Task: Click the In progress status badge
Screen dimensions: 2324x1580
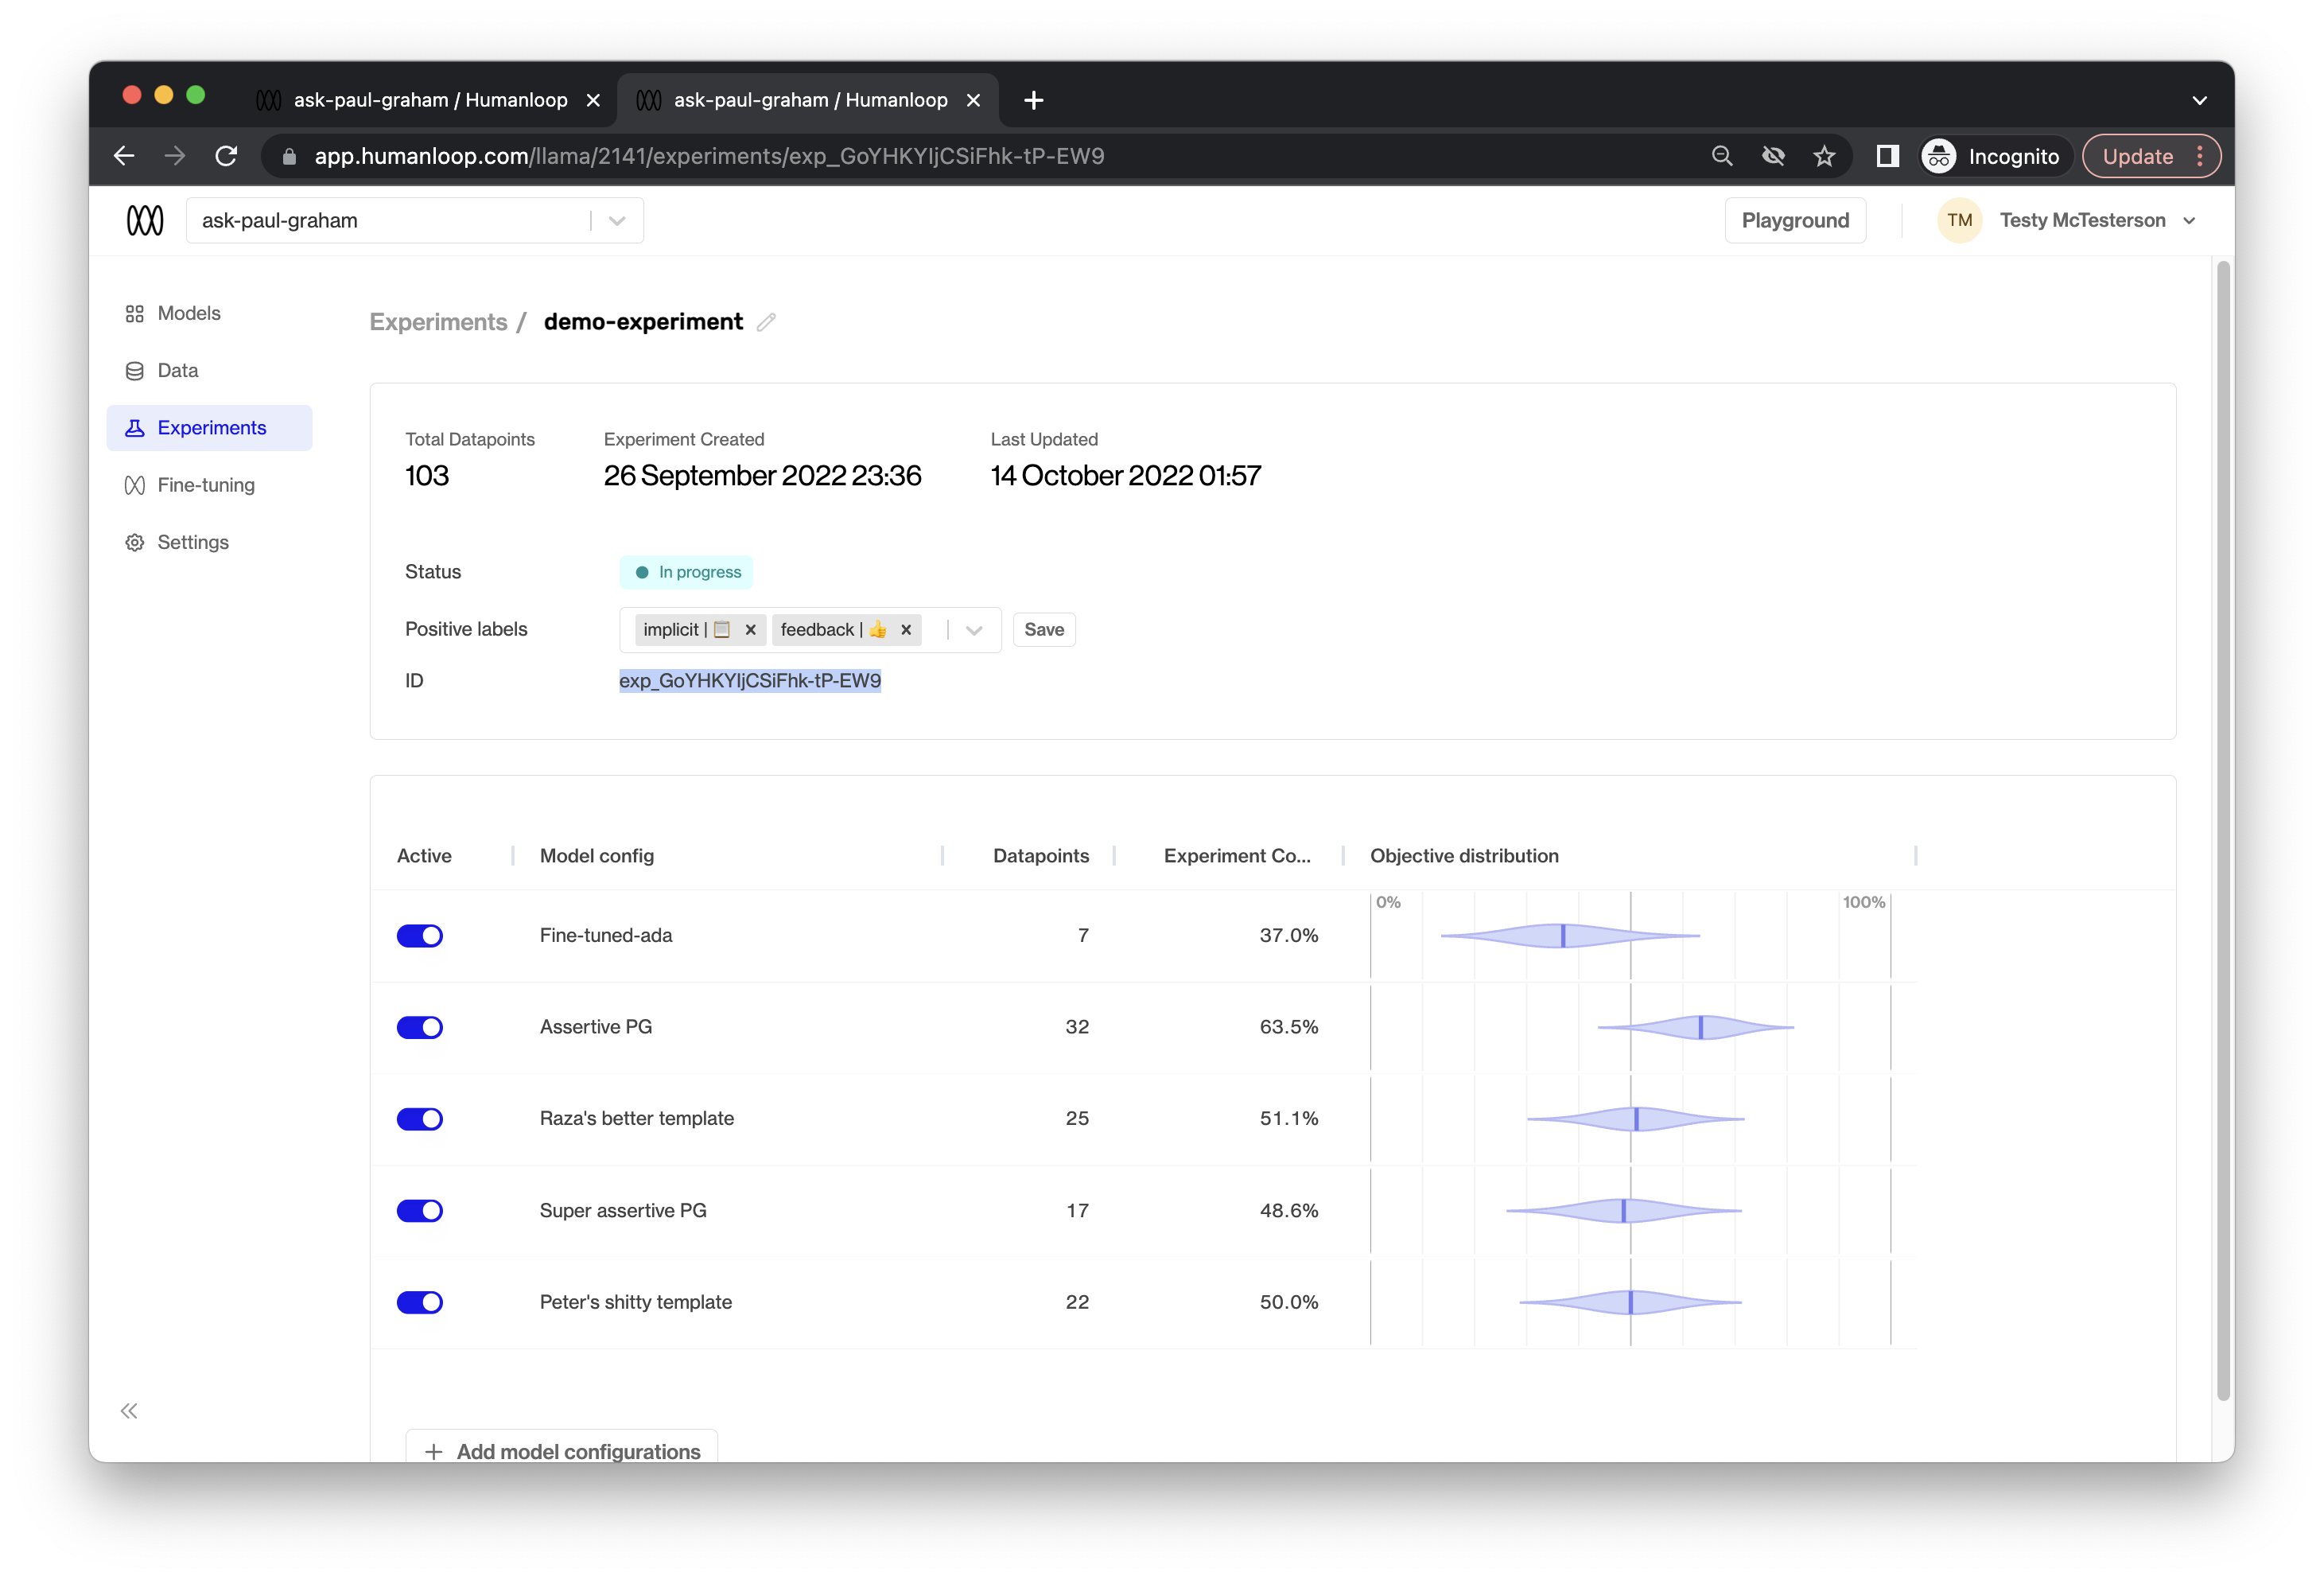Action: pos(686,572)
